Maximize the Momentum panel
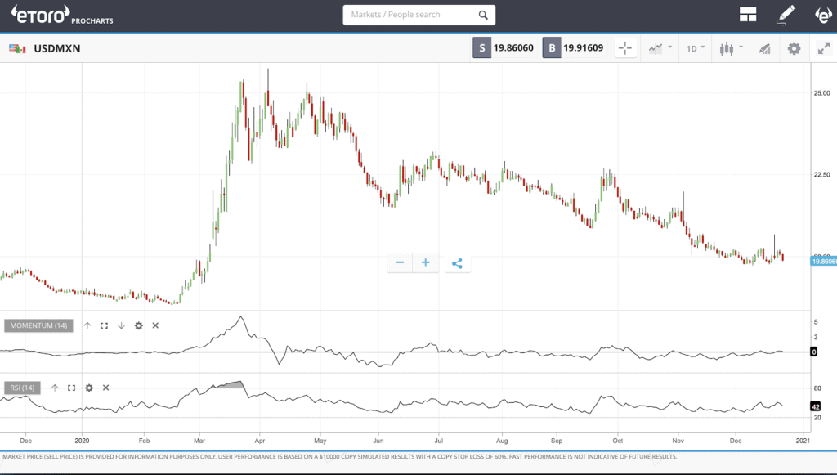Screen dimensions: 837x475 (x=104, y=325)
